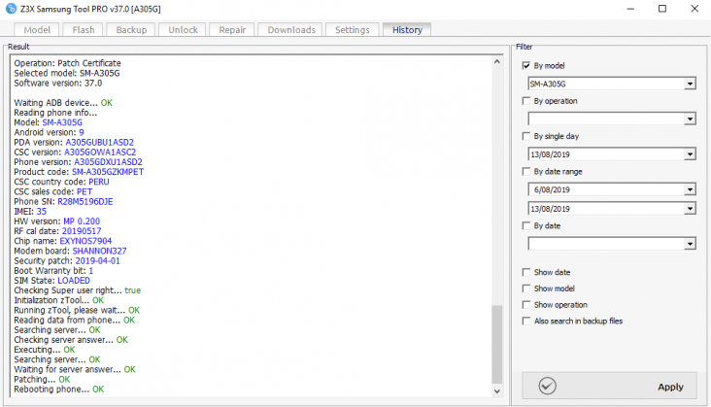
Task: Uncheck the By model filter
Action: tap(526, 66)
